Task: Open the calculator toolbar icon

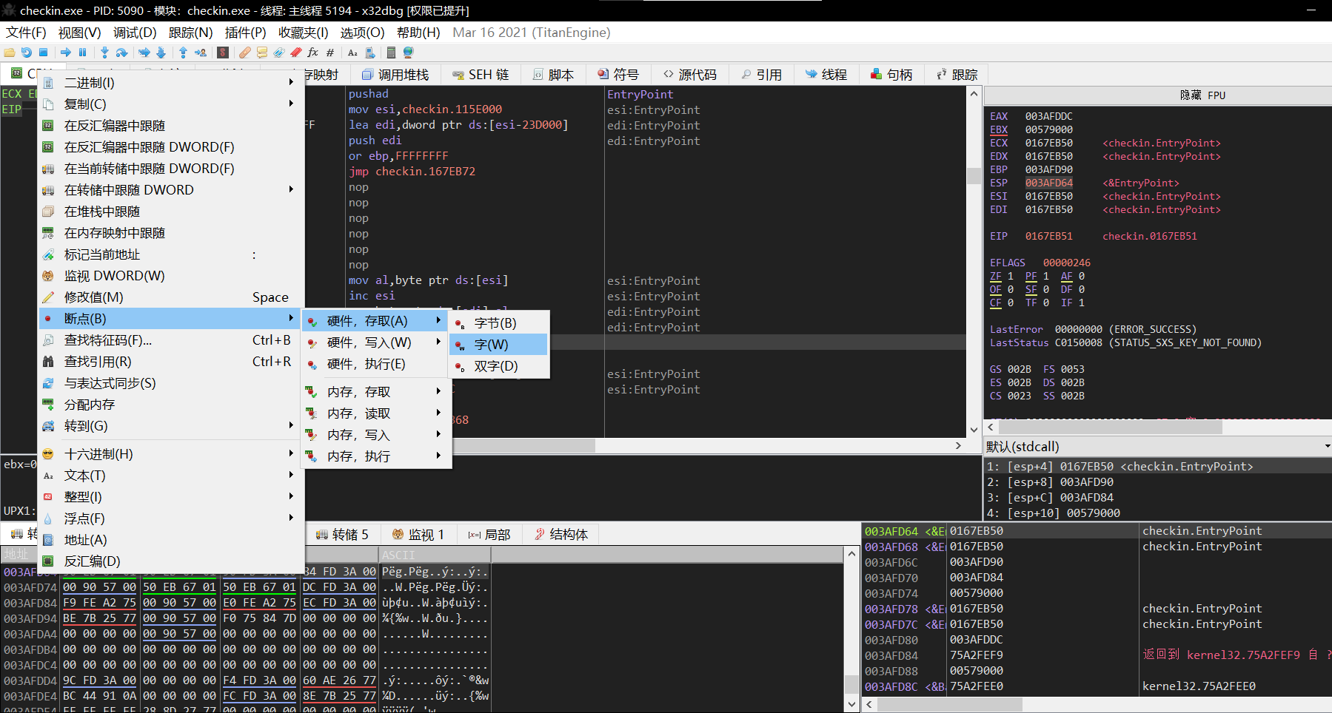Action: pos(391,53)
